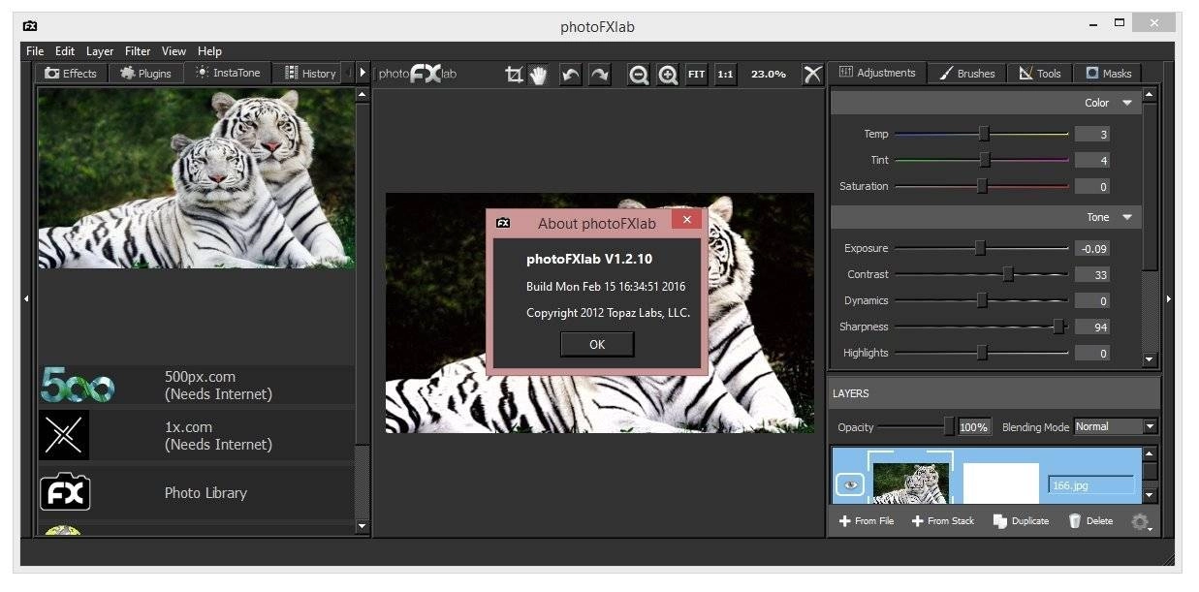Click the Duplicate layer icon

point(1000,521)
